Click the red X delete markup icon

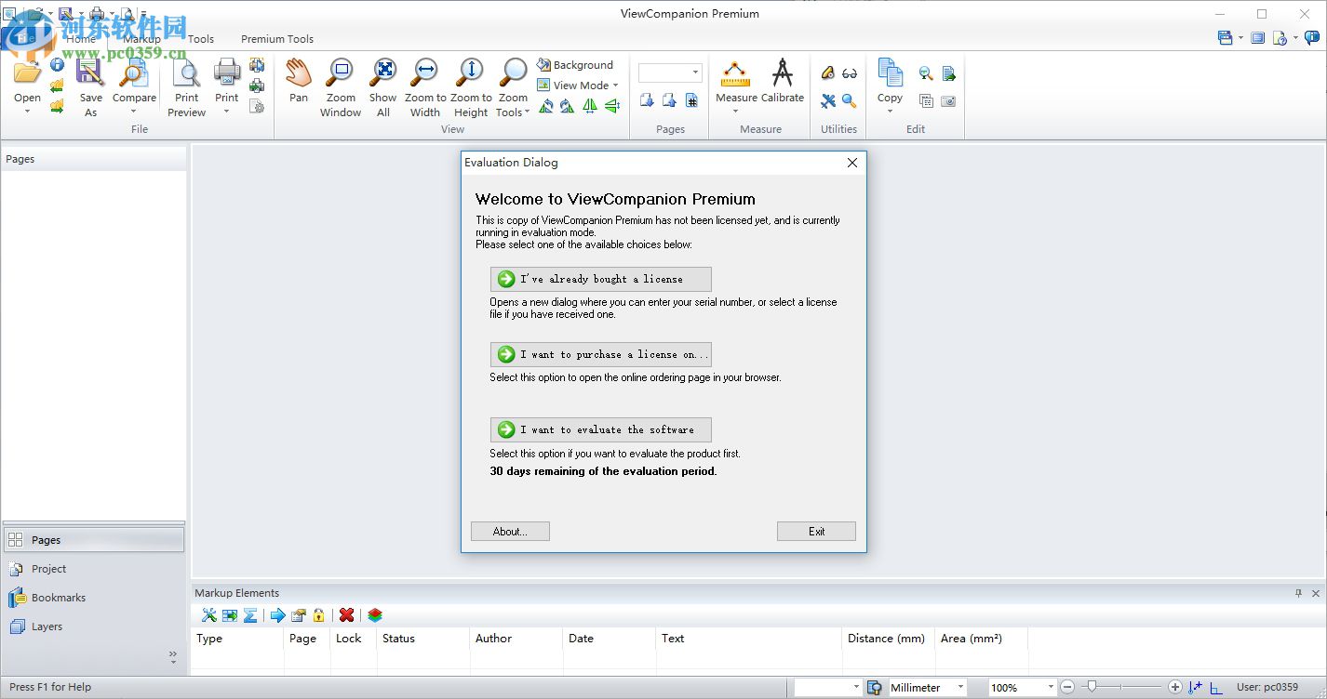[x=346, y=615]
